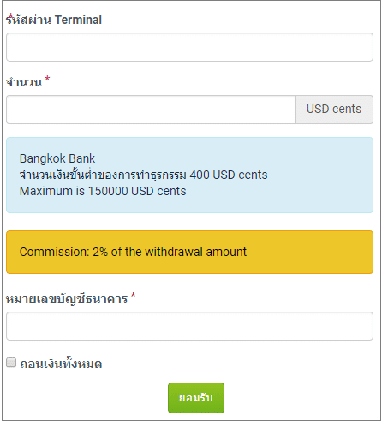Screen dimensions: 382x422
Task: Click the red asterisk beside หมายเลขบัญชีธนาคาร
Action: [133, 295]
